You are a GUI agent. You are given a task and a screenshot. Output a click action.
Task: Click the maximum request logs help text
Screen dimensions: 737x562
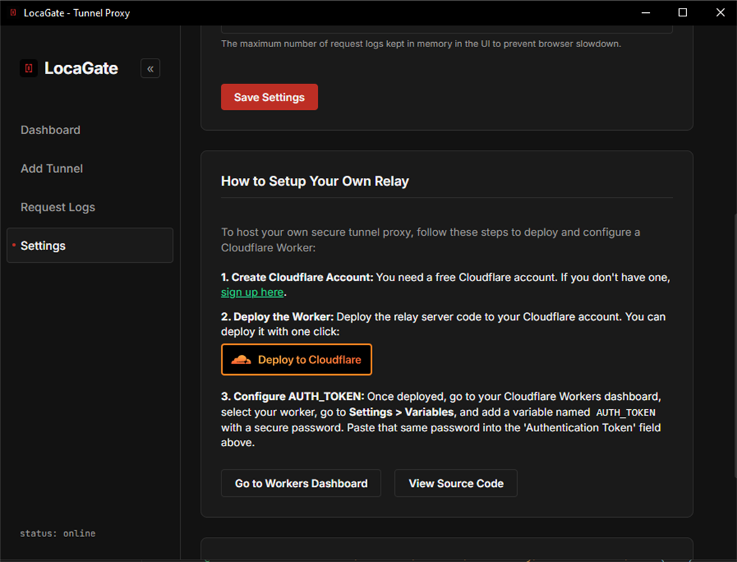(421, 44)
